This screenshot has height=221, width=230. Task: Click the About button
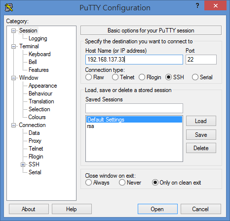[x=29, y=209]
